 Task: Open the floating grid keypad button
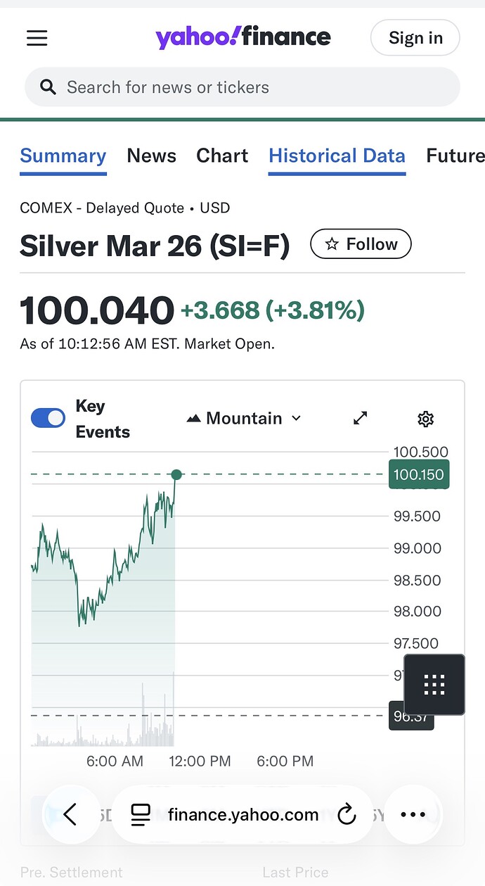pos(434,684)
